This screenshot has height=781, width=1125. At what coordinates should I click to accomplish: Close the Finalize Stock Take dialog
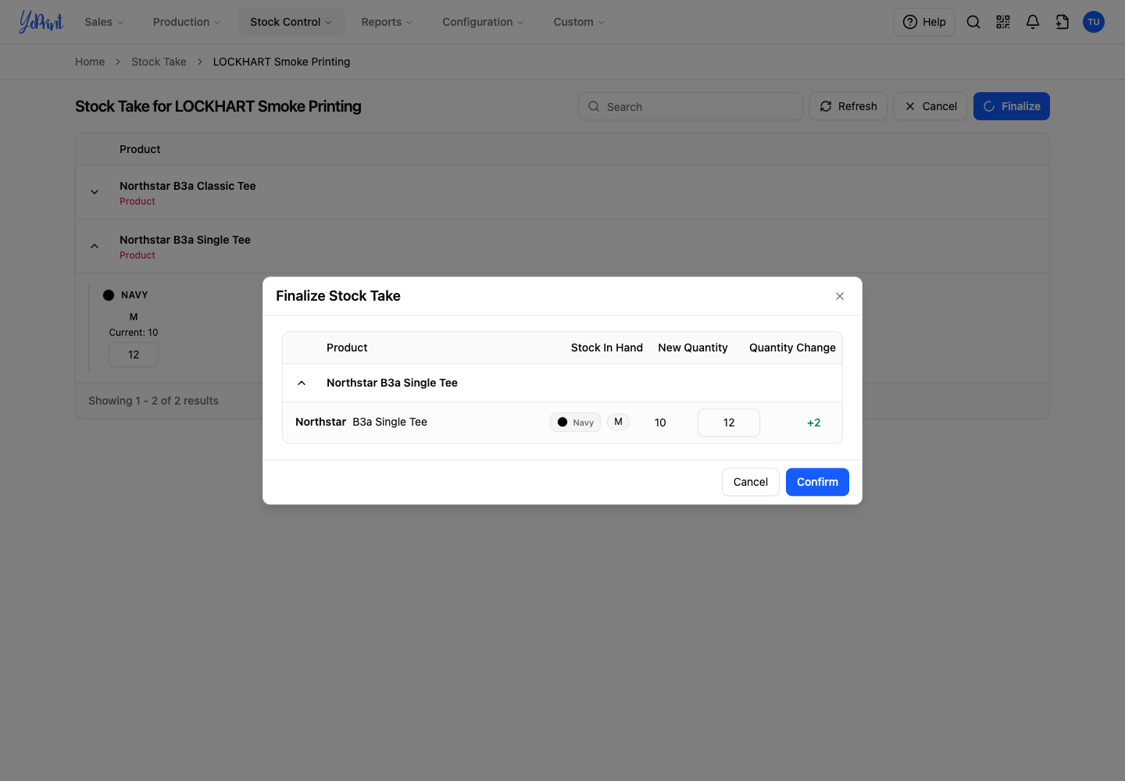[x=840, y=296]
